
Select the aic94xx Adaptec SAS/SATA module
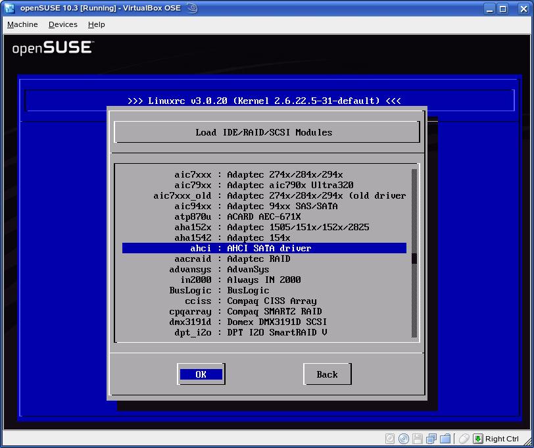(x=264, y=206)
